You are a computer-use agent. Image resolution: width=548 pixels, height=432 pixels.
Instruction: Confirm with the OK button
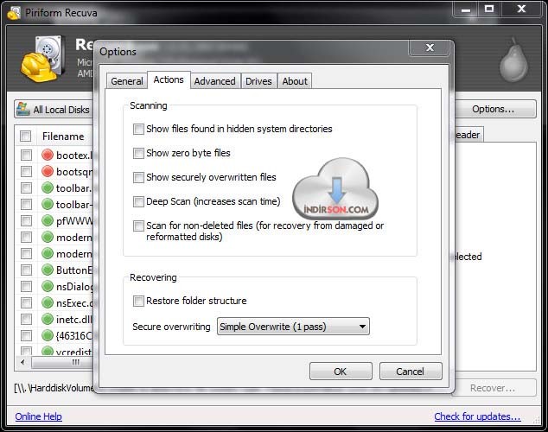[x=341, y=372]
